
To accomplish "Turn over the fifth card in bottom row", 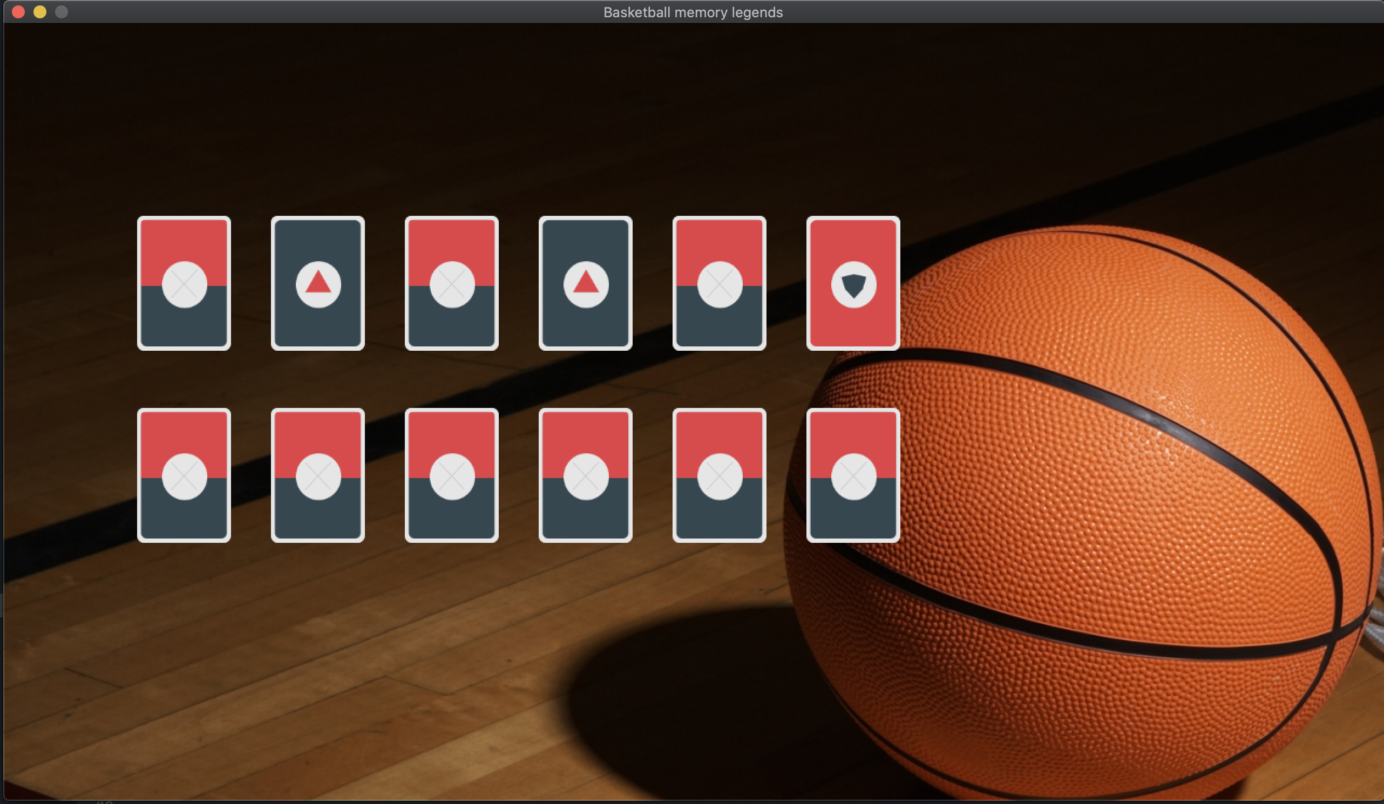I will pos(720,475).
